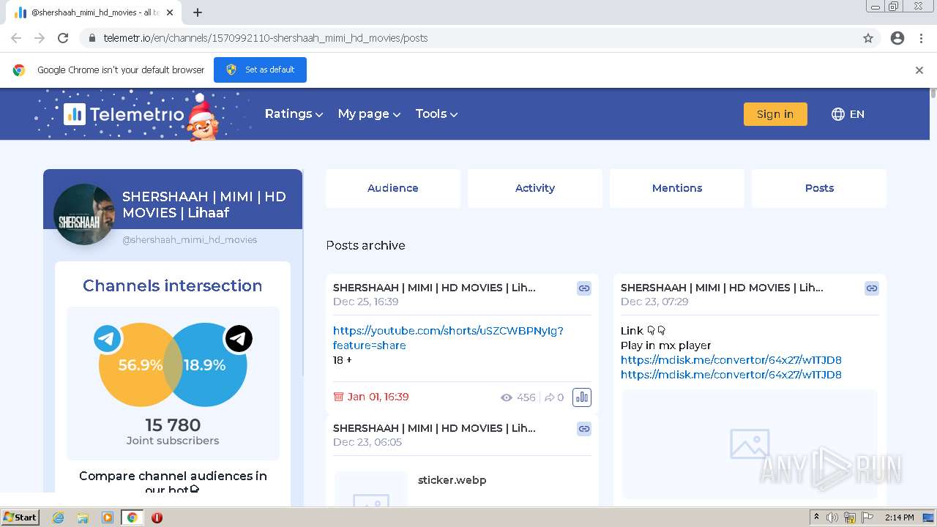Show hidden system tray icons
The height and width of the screenshot is (527, 937).
(x=816, y=517)
